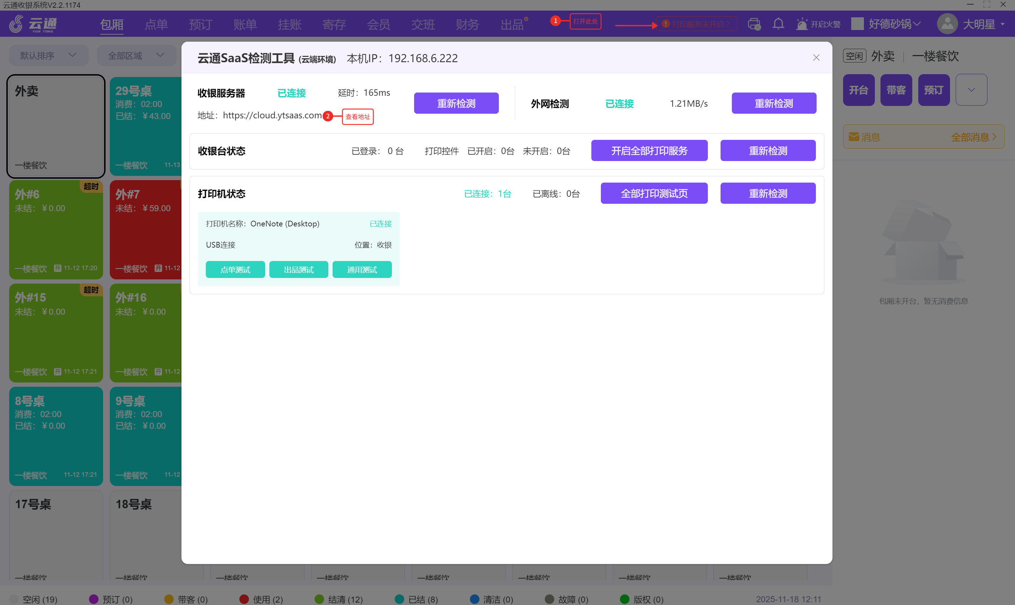Open the 会员 menu
The height and width of the screenshot is (605, 1015).
coord(378,24)
